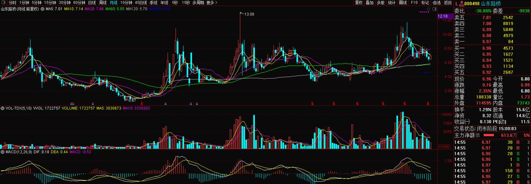531x184 pixels.
Task: Click the small icon next to 主力净额
Action: click(x=477, y=135)
